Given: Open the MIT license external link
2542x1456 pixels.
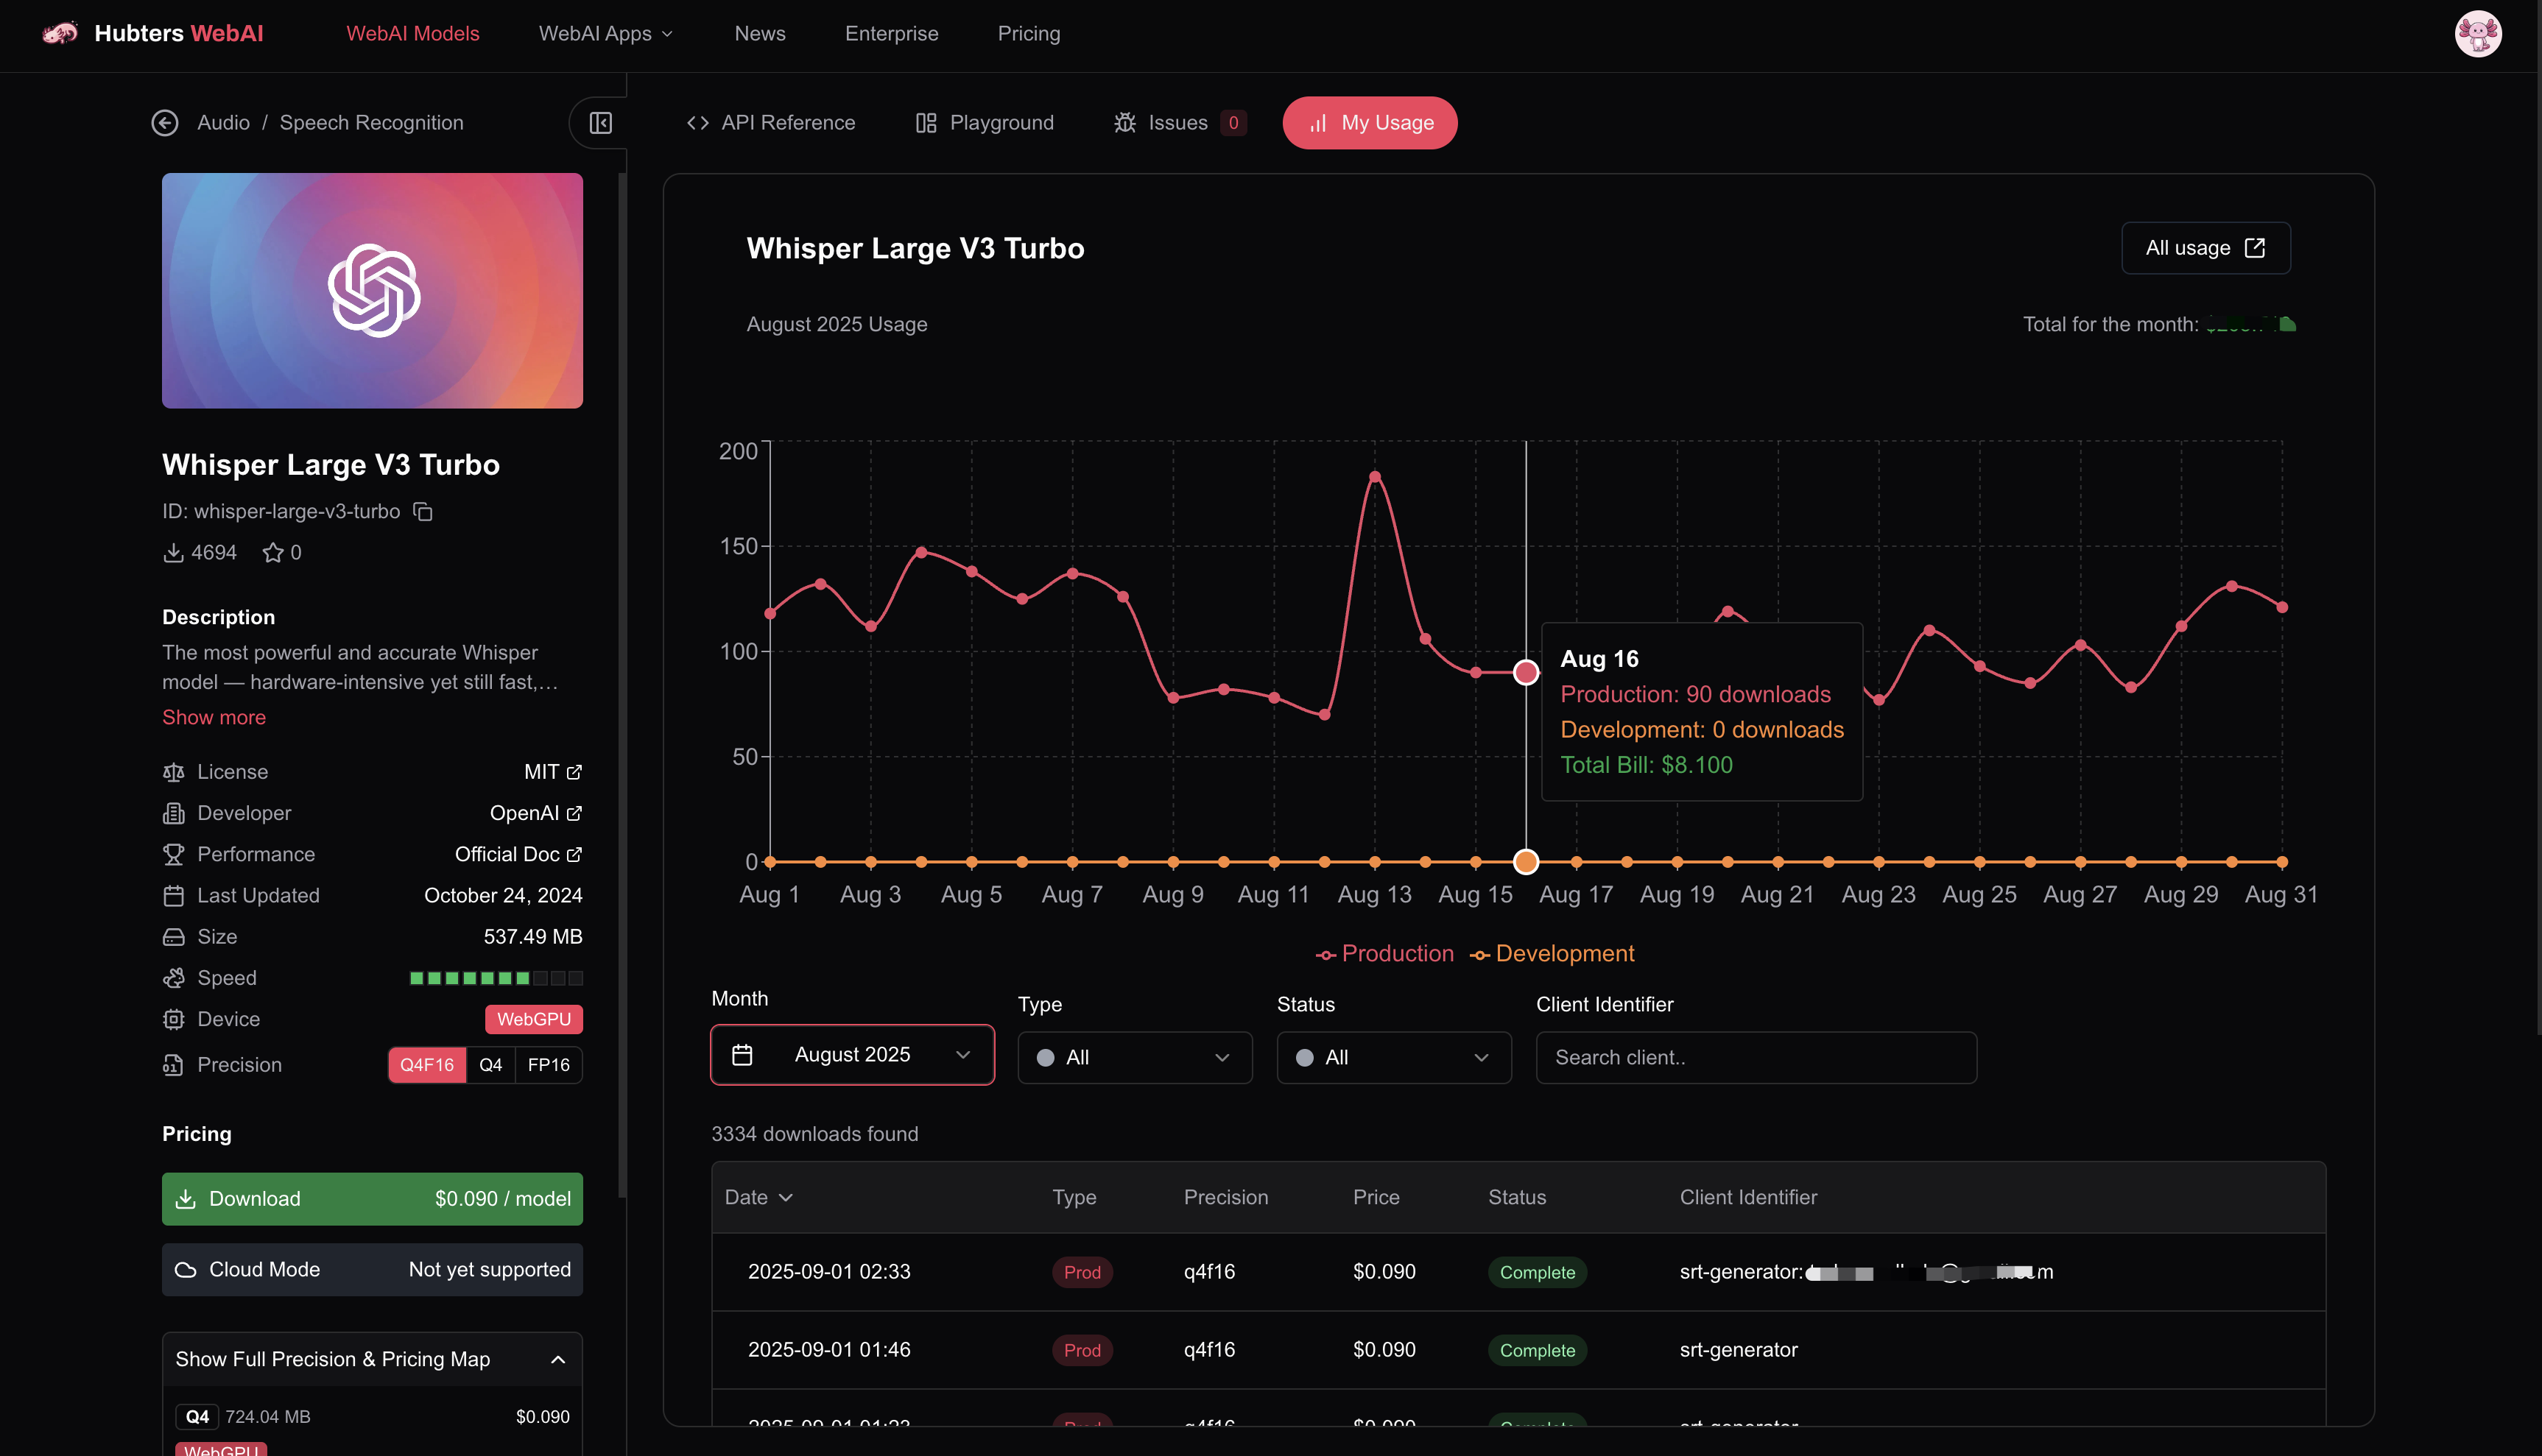Looking at the screenshot, I should (552, 772).
